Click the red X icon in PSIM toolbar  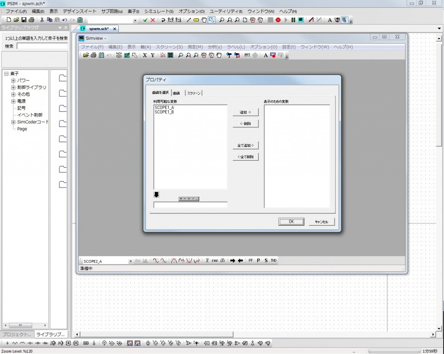[153, 20]
